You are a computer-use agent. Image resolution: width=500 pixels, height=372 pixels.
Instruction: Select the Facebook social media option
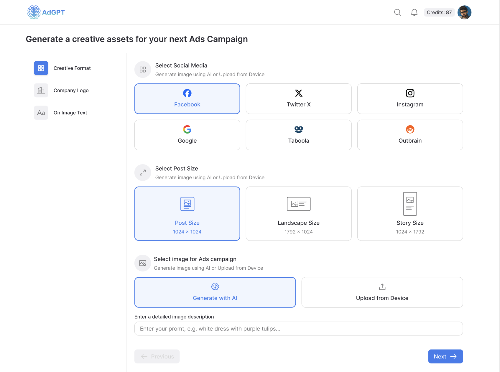187,99
